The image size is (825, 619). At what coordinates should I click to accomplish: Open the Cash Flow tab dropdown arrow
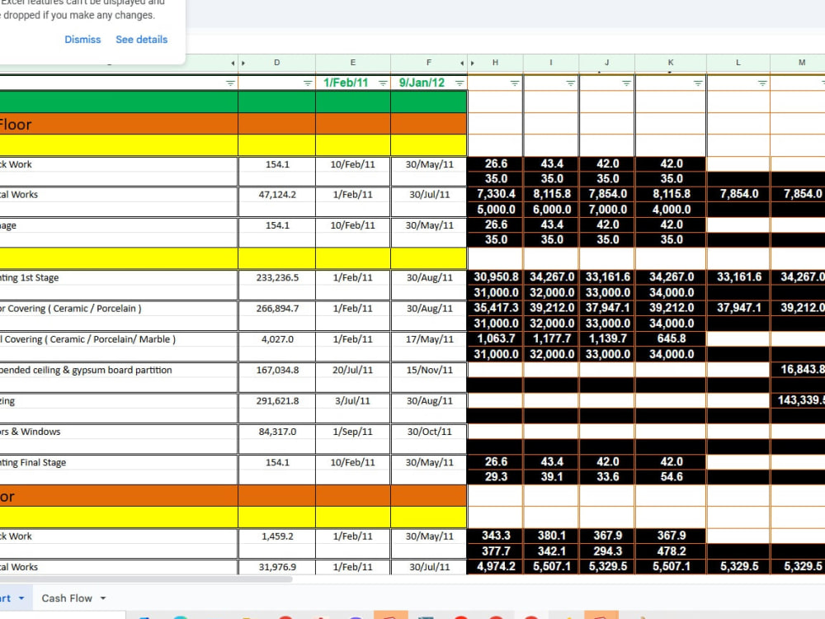103,598
